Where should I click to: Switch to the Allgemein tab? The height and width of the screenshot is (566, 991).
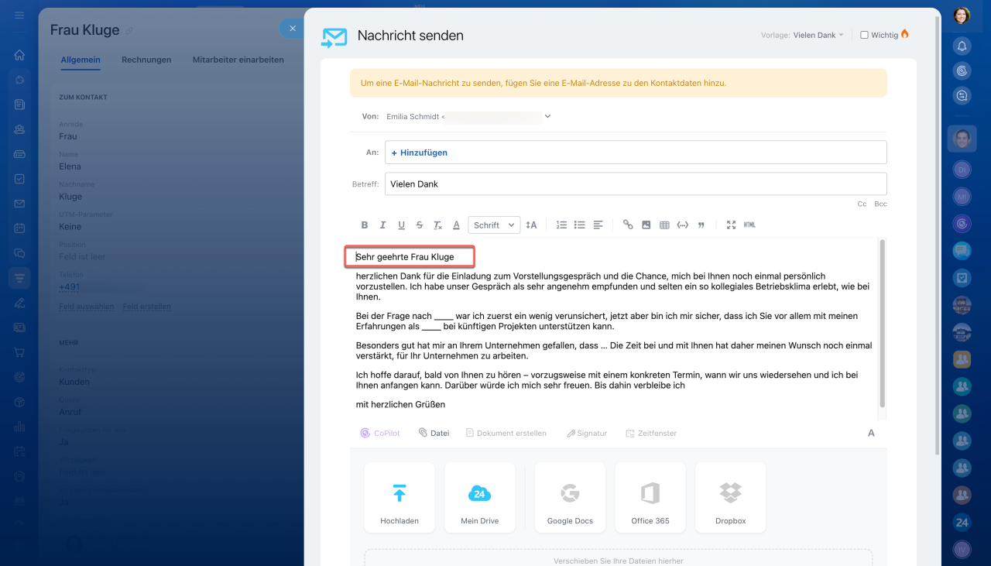coord(81,60)
